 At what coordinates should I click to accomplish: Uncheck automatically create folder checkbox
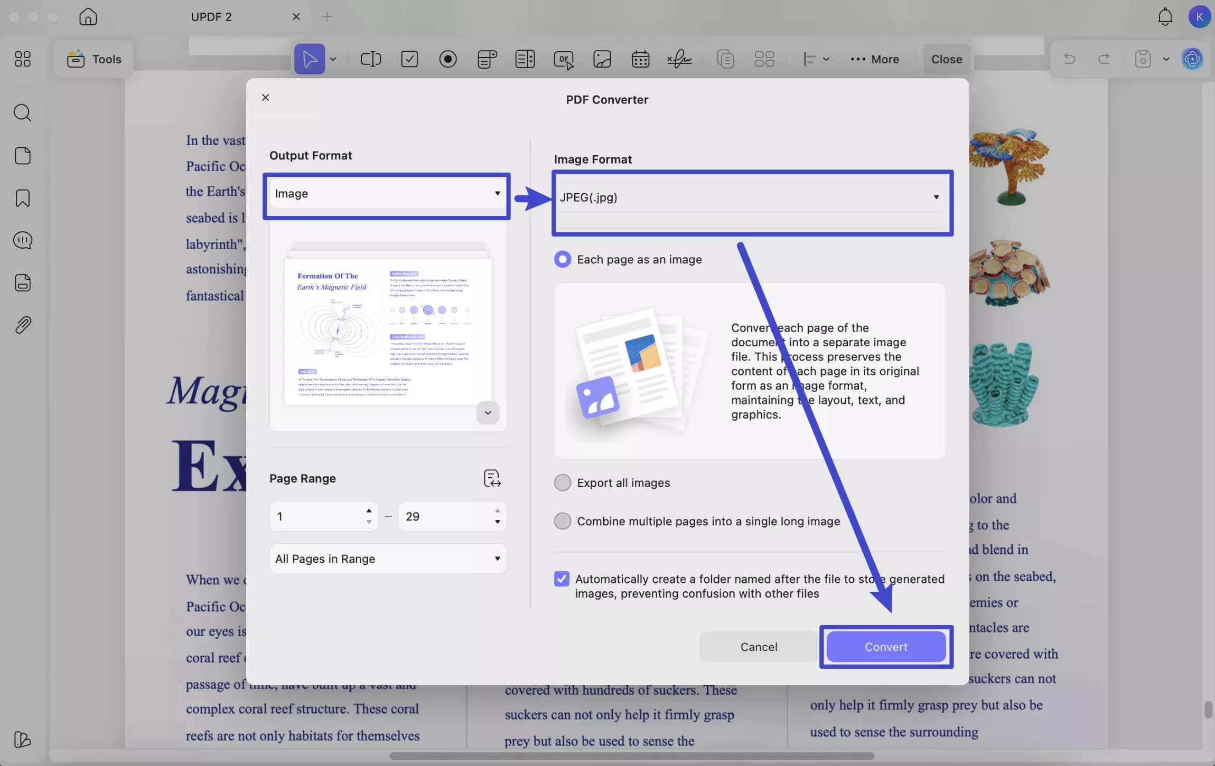[562, 579]
